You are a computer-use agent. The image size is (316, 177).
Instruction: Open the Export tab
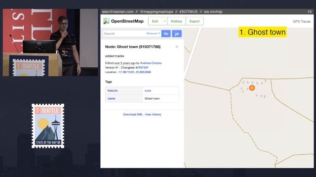coord(195,21)
